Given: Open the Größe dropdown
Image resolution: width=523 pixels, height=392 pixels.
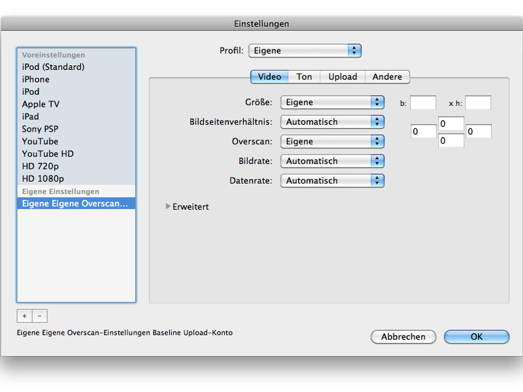Looking at the screenshot, I should click(x=332, y=102).
